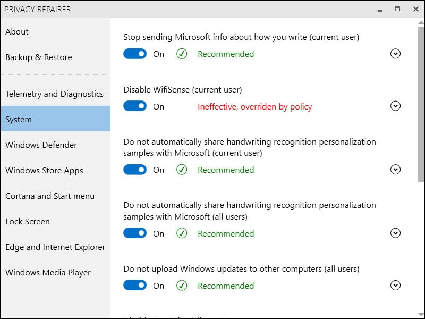Expand details for Windows updates upload setting
Screen dimensions: 425x319
click(395, 286)
